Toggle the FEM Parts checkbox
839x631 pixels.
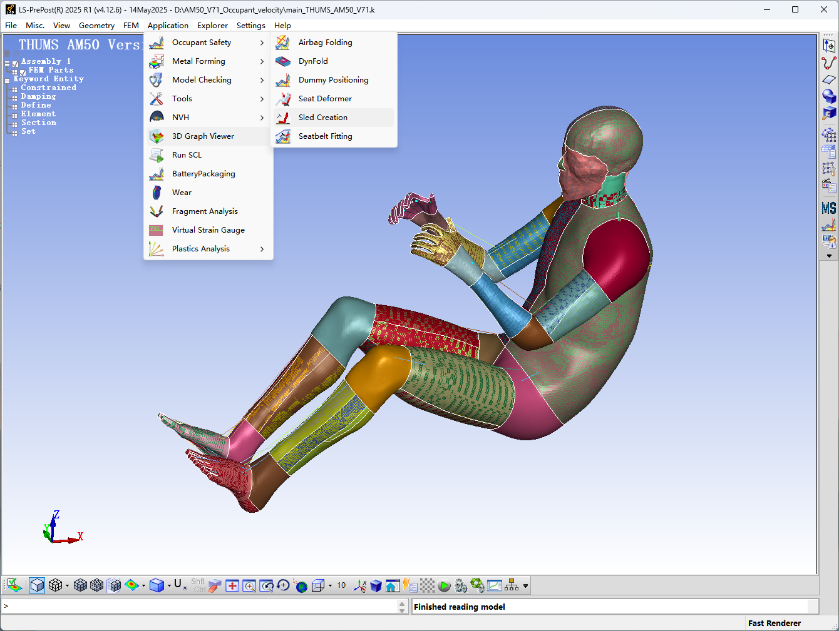23,72
